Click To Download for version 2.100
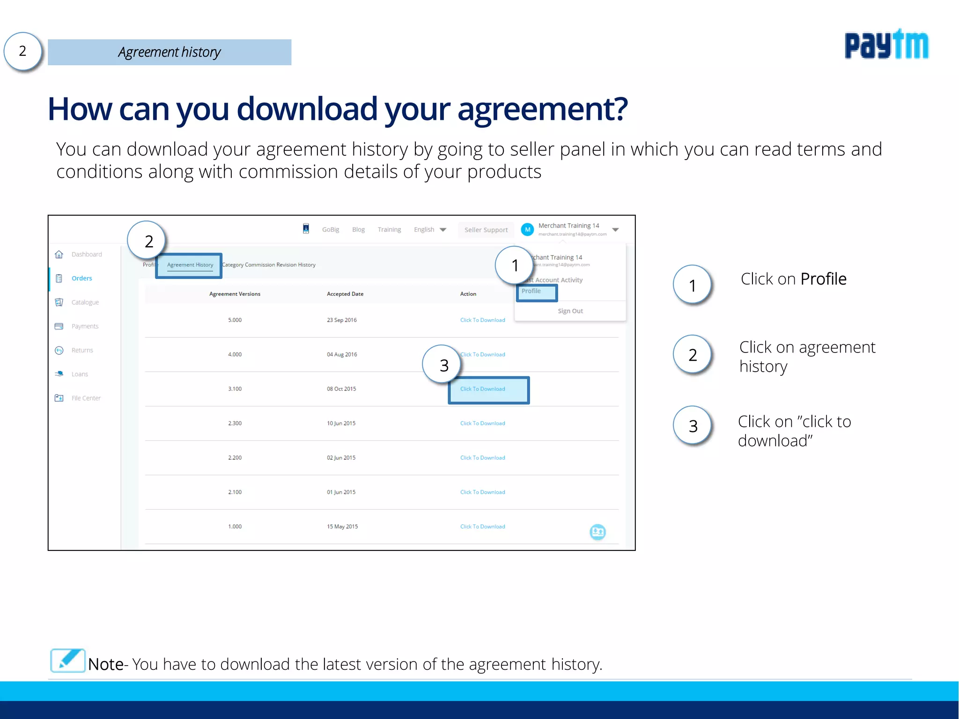This screenshot has height=719, width=959. 482,492
